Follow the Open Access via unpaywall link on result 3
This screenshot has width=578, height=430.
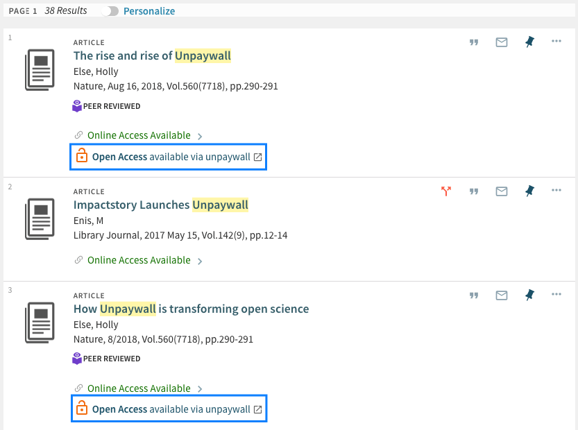pos(170,409)
